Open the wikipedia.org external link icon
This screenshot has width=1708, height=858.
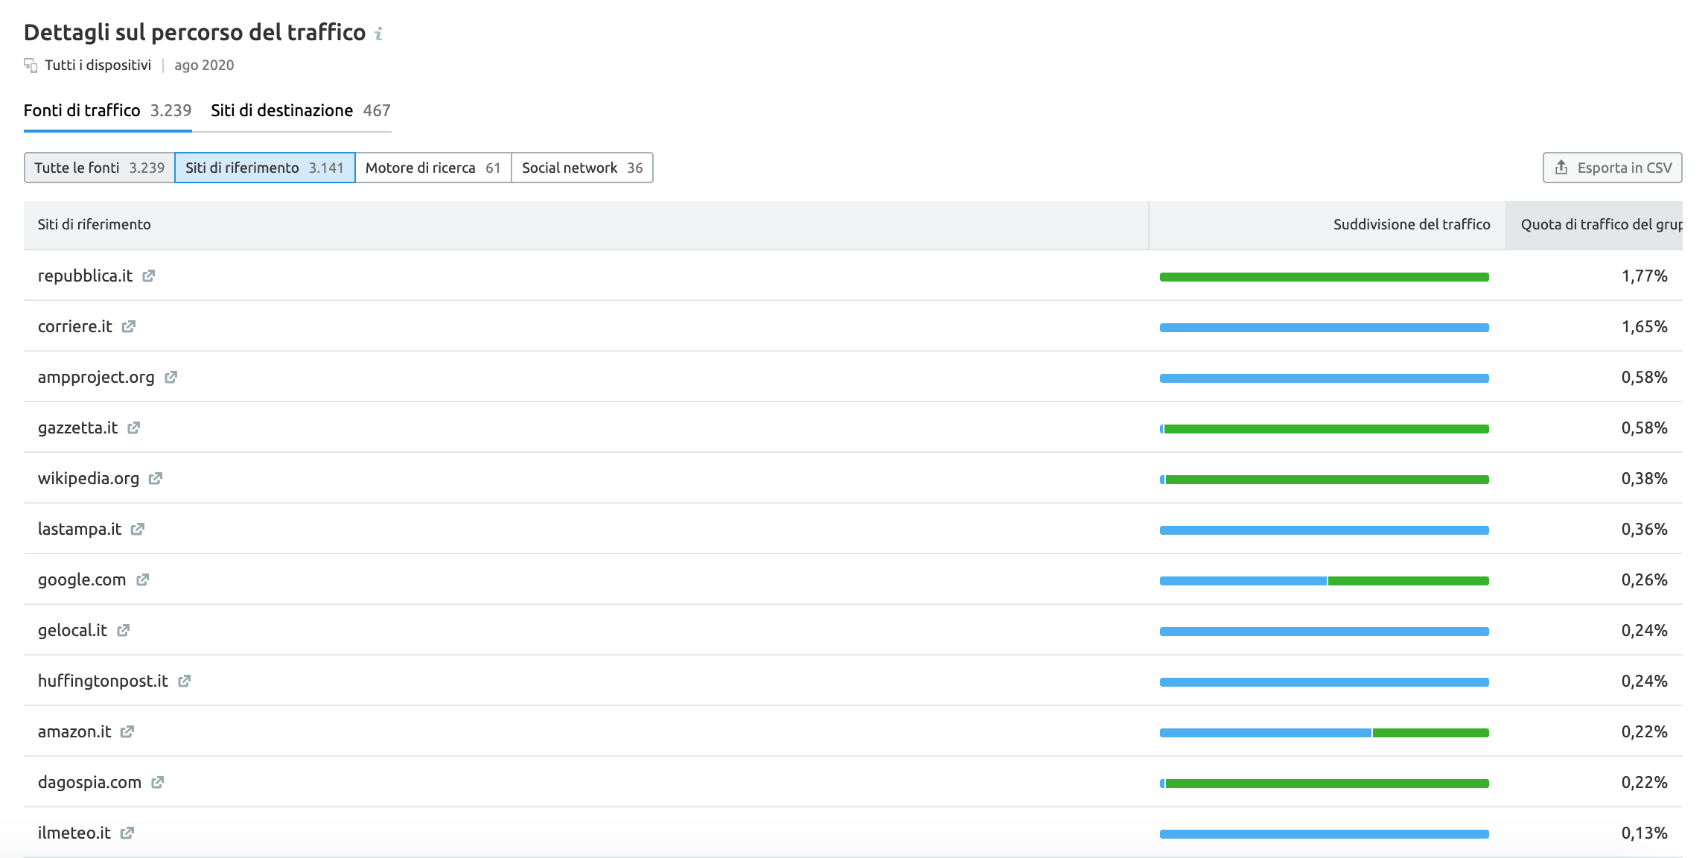156,479
